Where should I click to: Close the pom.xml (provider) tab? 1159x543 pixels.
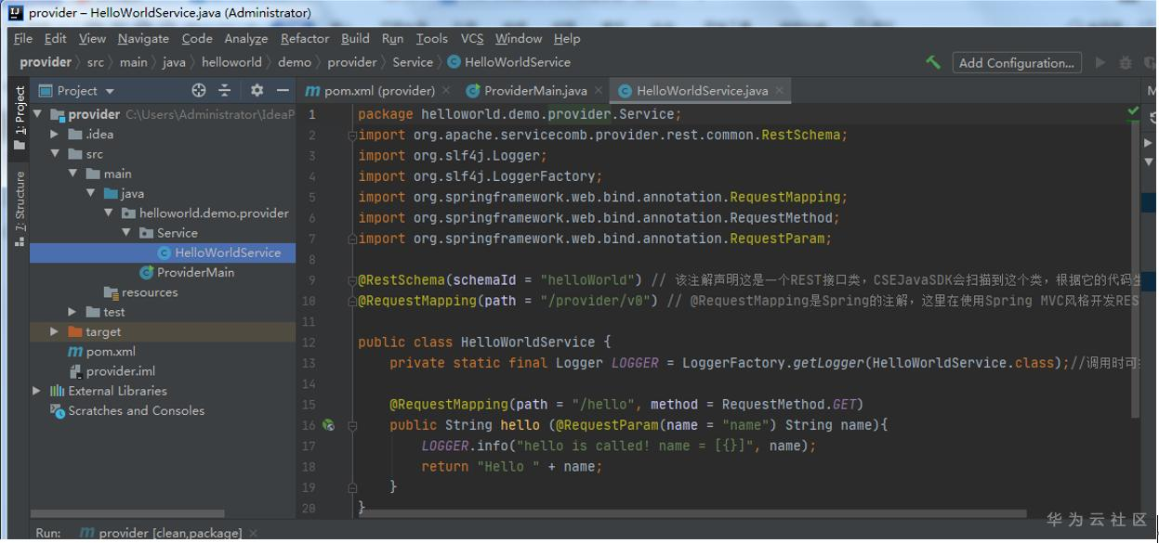coord(446,90)
